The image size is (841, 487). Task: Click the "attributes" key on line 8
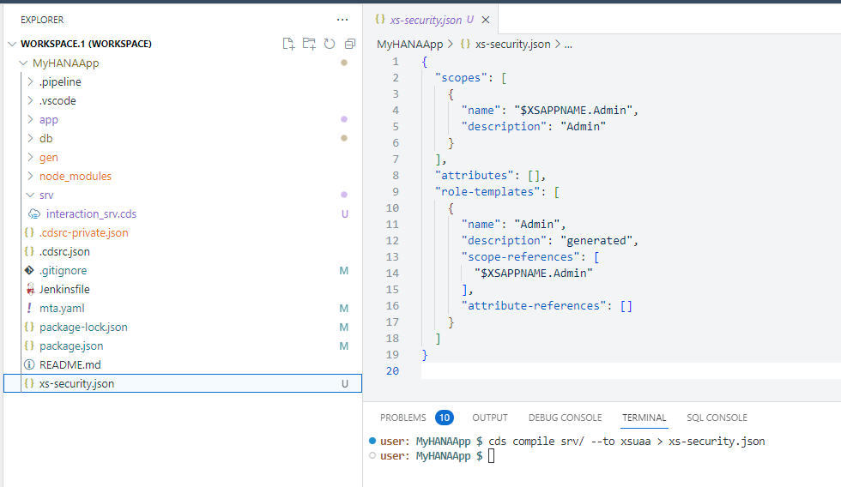pyautogui.click(x=474, y=176)
